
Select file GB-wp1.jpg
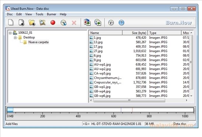102,87
